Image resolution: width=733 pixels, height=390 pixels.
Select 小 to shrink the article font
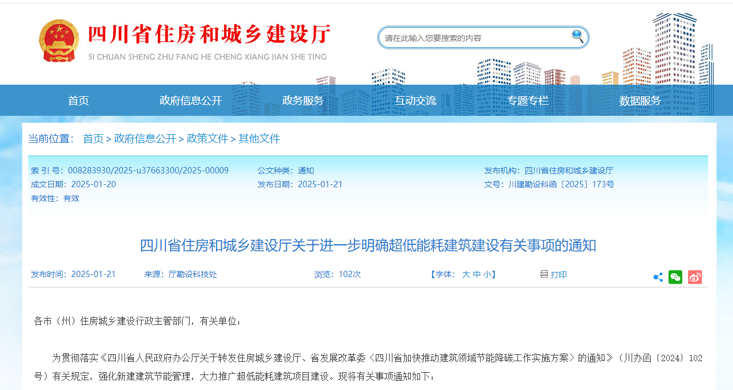click(x=489, y=275)
